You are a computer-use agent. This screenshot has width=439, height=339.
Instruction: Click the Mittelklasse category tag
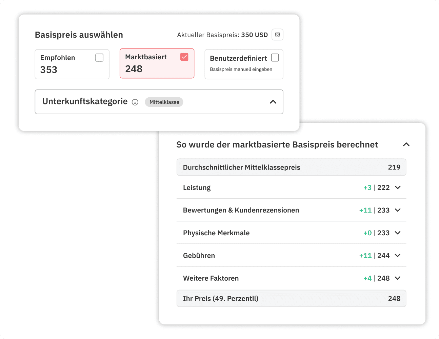point(164,102)
